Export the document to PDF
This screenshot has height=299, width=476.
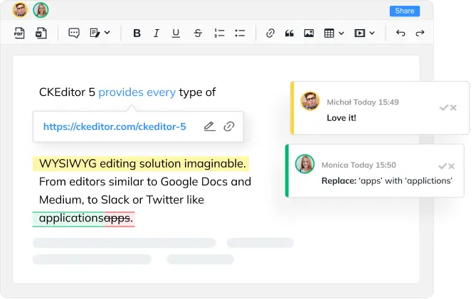tap(19, 33)
